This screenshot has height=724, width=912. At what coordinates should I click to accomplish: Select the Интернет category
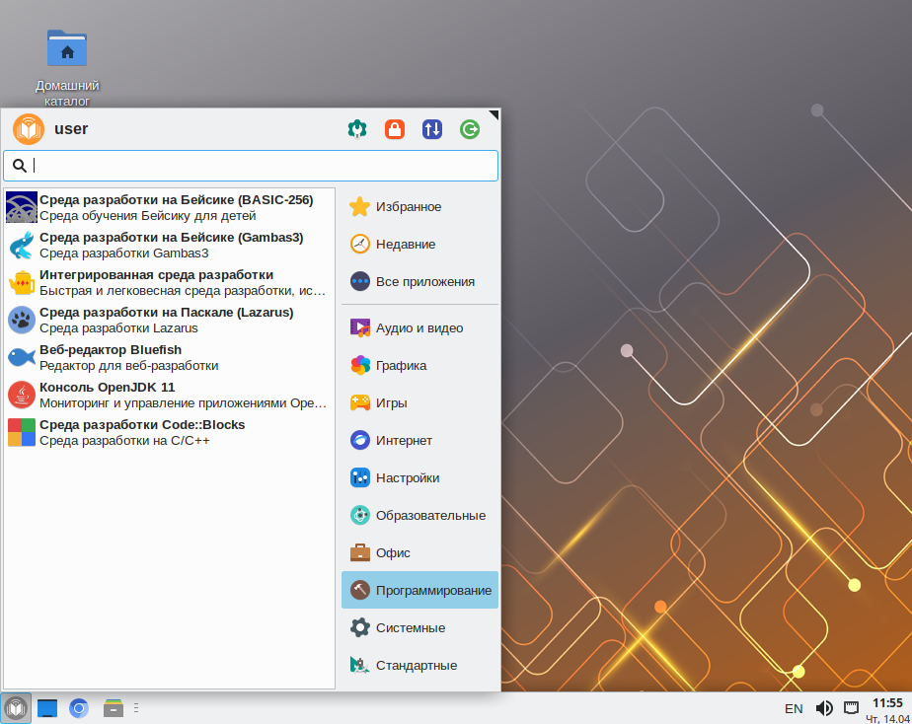[x=419, y=441]
